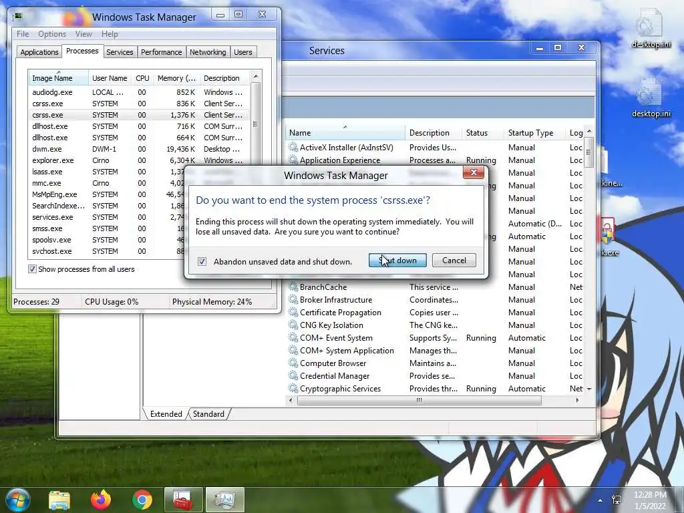684x513 pixels.
Task: Launch Google Chrome from the taskbar
Action: [142, 500]
